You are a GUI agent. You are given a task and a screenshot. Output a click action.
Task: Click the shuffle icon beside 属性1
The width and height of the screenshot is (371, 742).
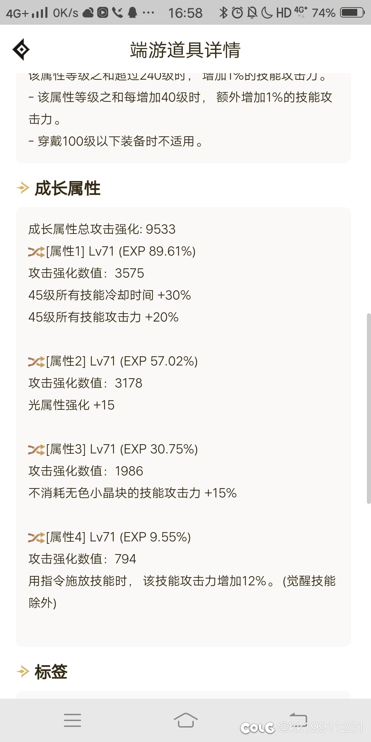[x=36, y=252]
